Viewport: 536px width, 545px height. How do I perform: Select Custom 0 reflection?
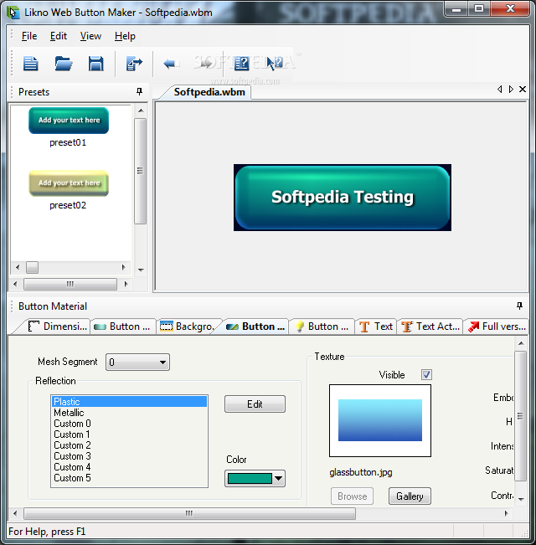pyautogui.click(x=129, y=424)
